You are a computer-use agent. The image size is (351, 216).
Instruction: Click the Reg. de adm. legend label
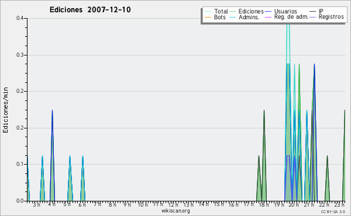tap(291, 17)
